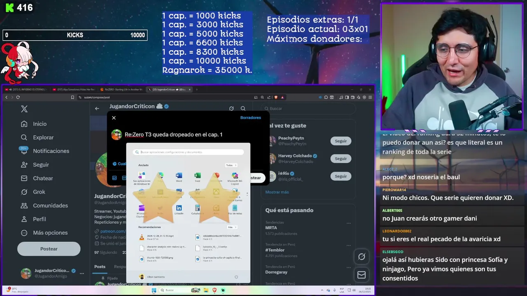Switch to EL INFIERNO ES ETERNO browser tab
The width and height of the screenshot is (527, 296).
point(26,89)
